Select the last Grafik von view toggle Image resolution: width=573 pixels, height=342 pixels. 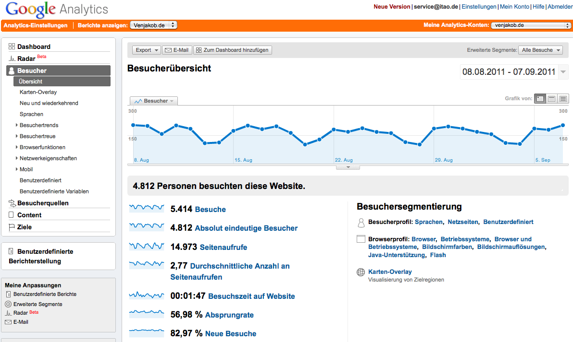[x=563, y=98]
